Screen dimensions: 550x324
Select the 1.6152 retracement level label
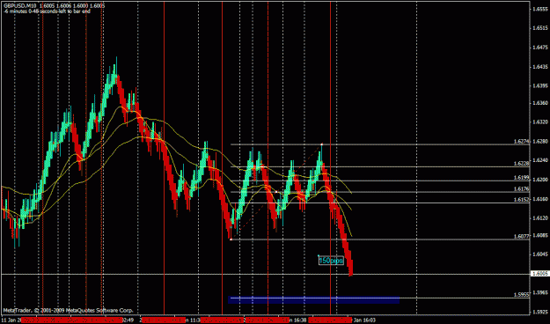pos(521,199)
